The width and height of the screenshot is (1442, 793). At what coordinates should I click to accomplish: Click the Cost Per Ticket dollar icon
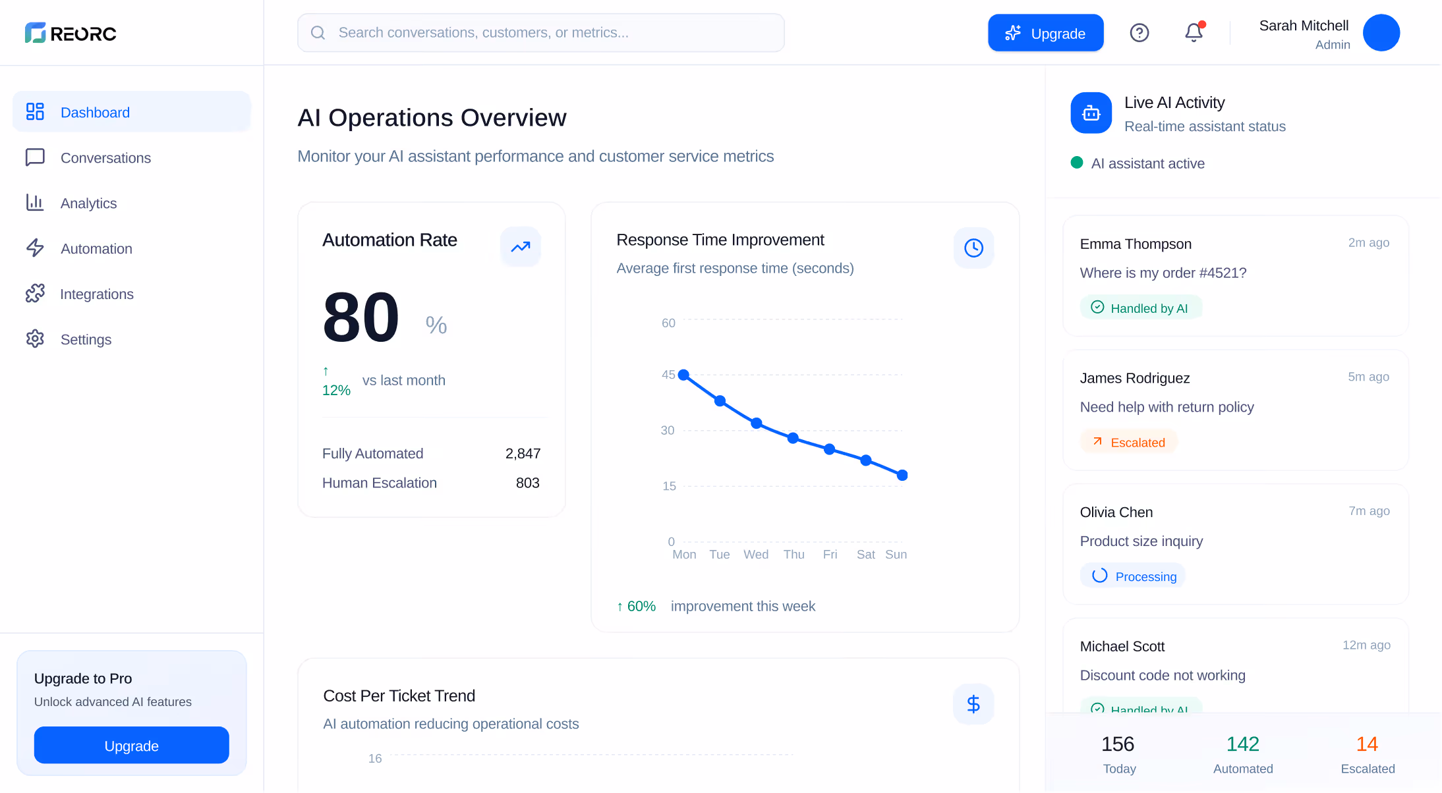point(973,704)
